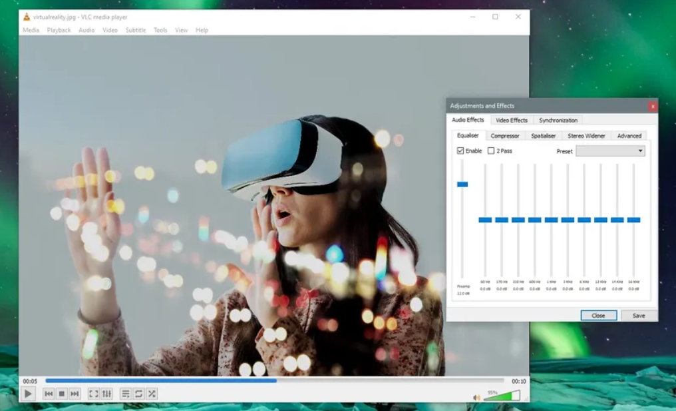
Task: Skip to the next media item
Action: coord(75,394)
